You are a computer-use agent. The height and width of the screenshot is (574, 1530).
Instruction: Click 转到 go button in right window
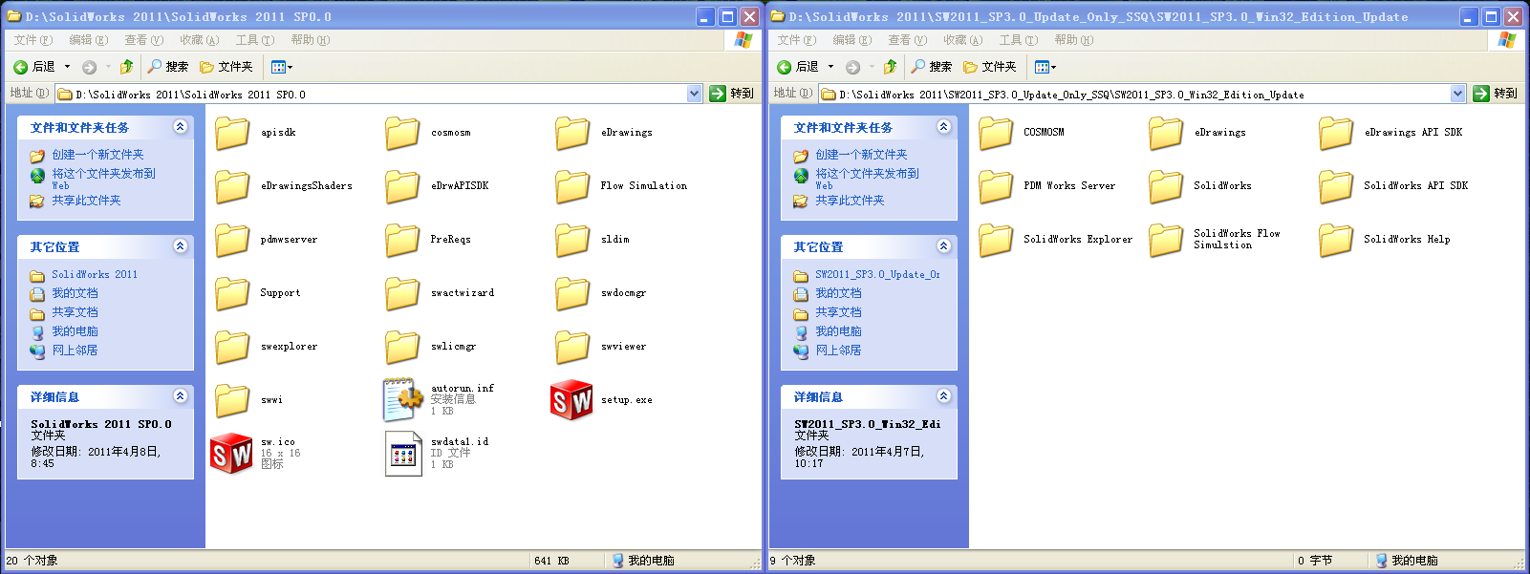click(1496, 94)
